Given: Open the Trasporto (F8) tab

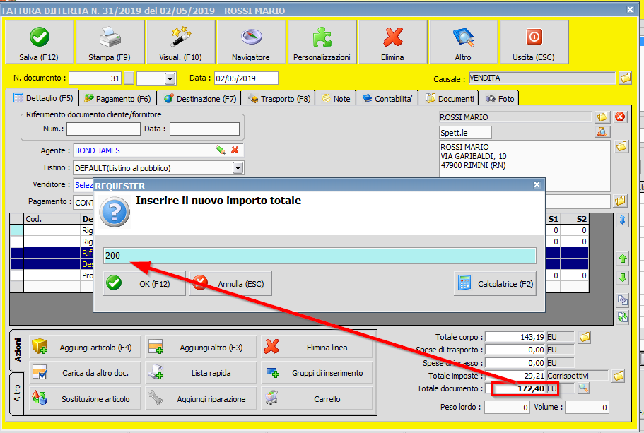Looking at the screenshot, I should 279,98.
